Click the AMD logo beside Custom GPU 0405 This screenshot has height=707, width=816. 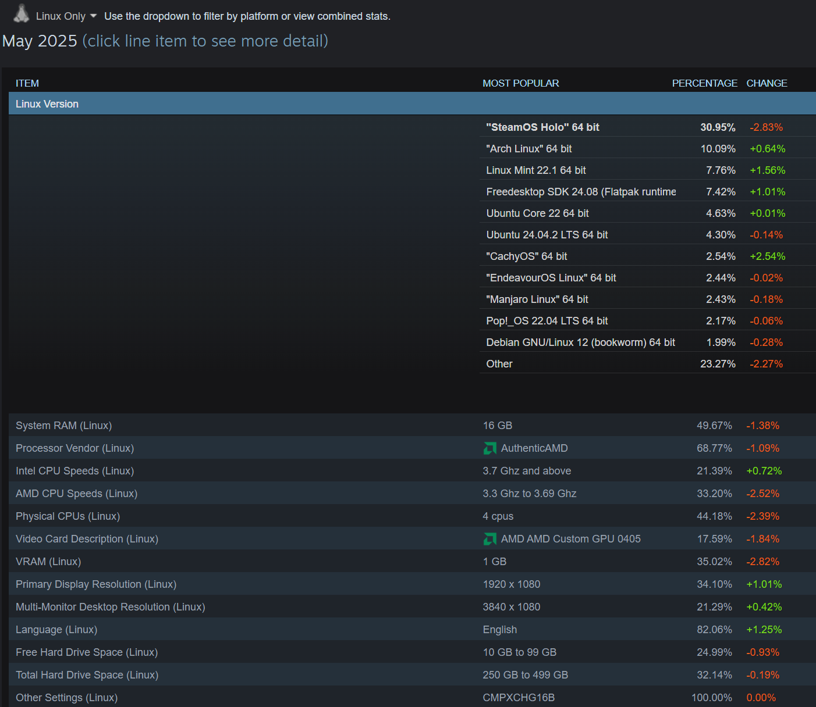pyautogui.click(x=490, y=539)
